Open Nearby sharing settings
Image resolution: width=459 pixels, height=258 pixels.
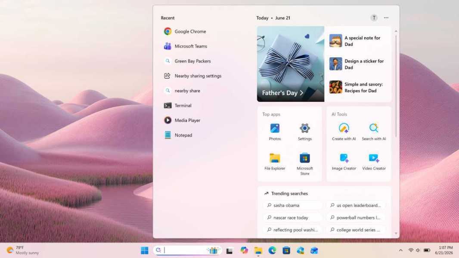[192, 76]
